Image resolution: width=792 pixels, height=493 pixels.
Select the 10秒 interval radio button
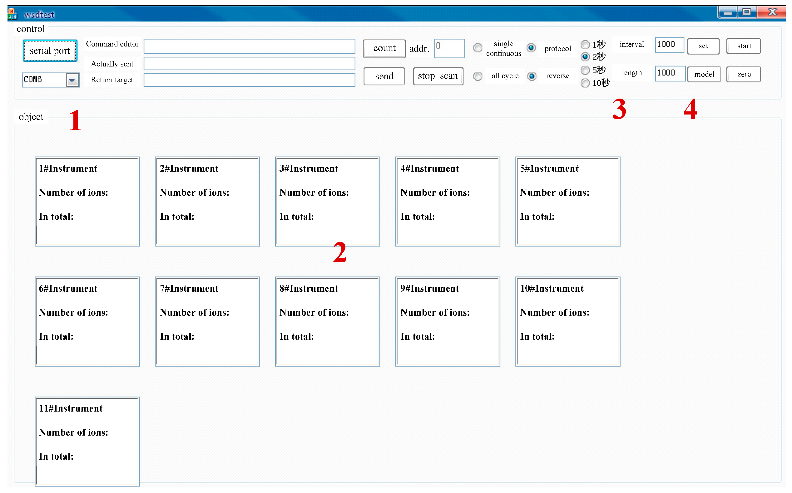pyautogui.click(x=585, y=83)
